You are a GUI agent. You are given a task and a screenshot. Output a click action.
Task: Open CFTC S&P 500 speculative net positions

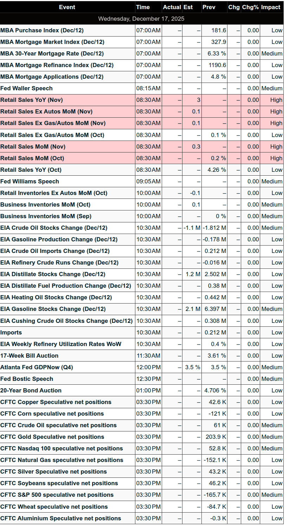coord(57,495)
